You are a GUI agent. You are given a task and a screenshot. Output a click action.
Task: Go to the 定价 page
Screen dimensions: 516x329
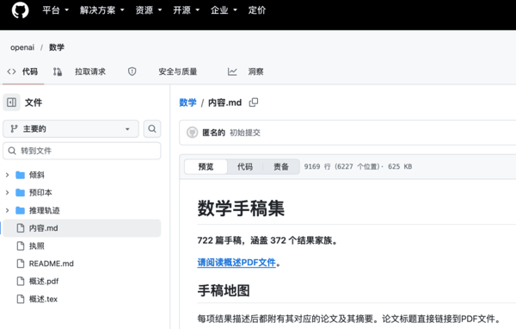click(257, 10)
